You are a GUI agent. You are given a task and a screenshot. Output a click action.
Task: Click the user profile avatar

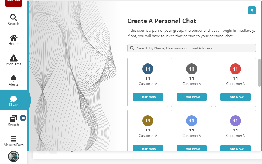tap(14, 156)
